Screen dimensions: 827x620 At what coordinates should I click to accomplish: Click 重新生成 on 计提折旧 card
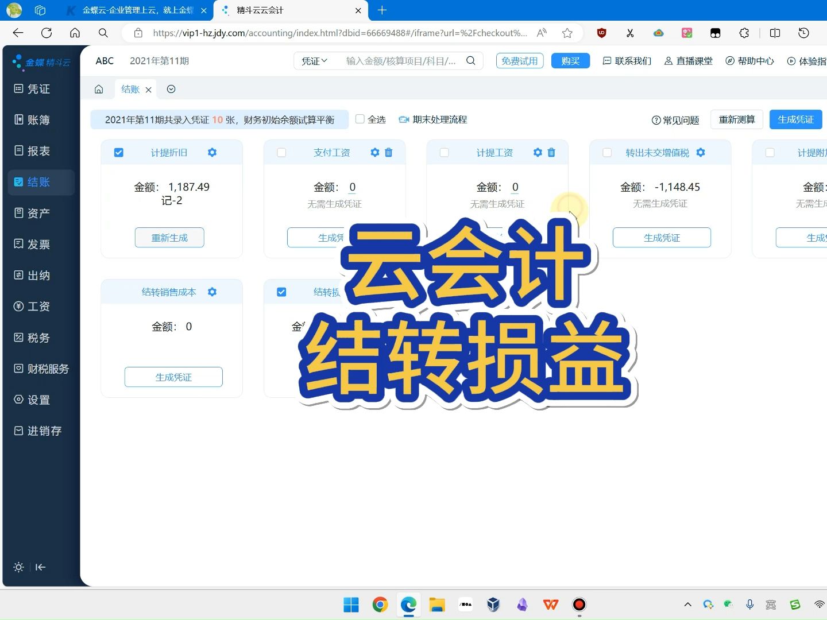click(169, 238)
